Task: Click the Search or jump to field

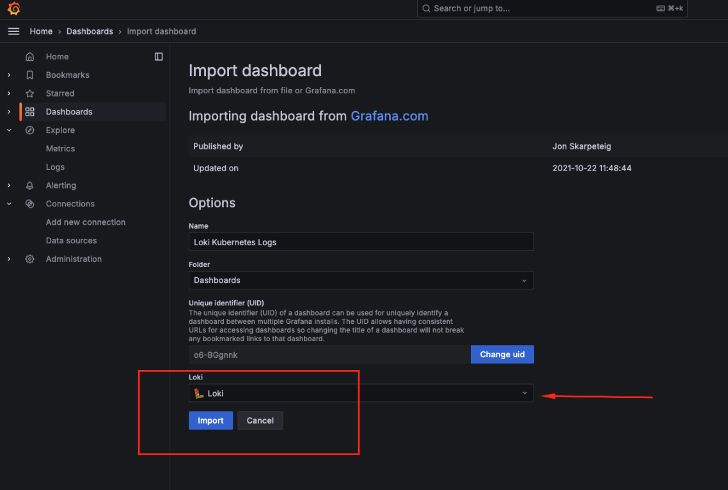Action: coord(552,8)
